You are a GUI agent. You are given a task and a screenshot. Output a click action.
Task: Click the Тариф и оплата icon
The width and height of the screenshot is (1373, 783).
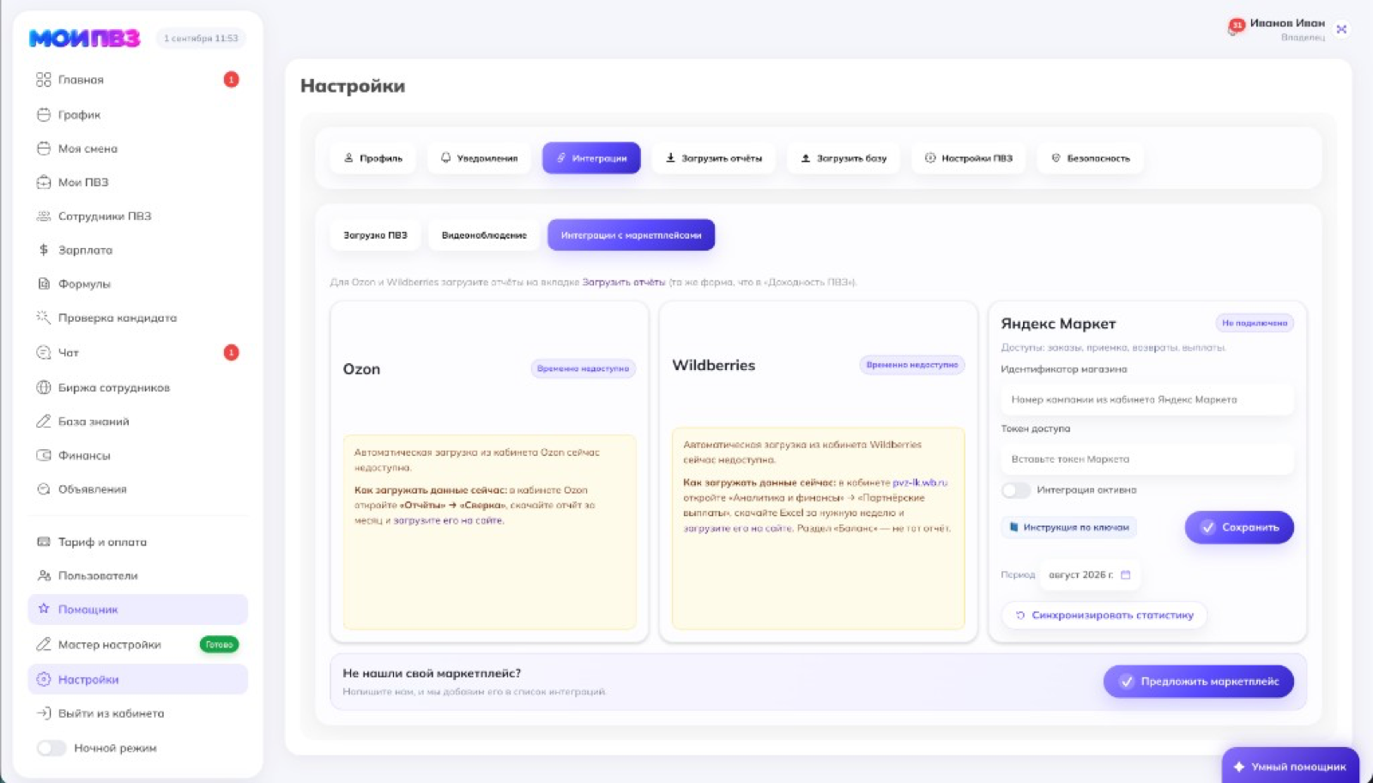tap(44, 542)
